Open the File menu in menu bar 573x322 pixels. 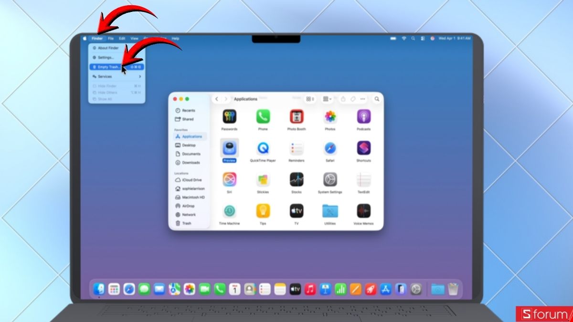click(x=111, y=38)
